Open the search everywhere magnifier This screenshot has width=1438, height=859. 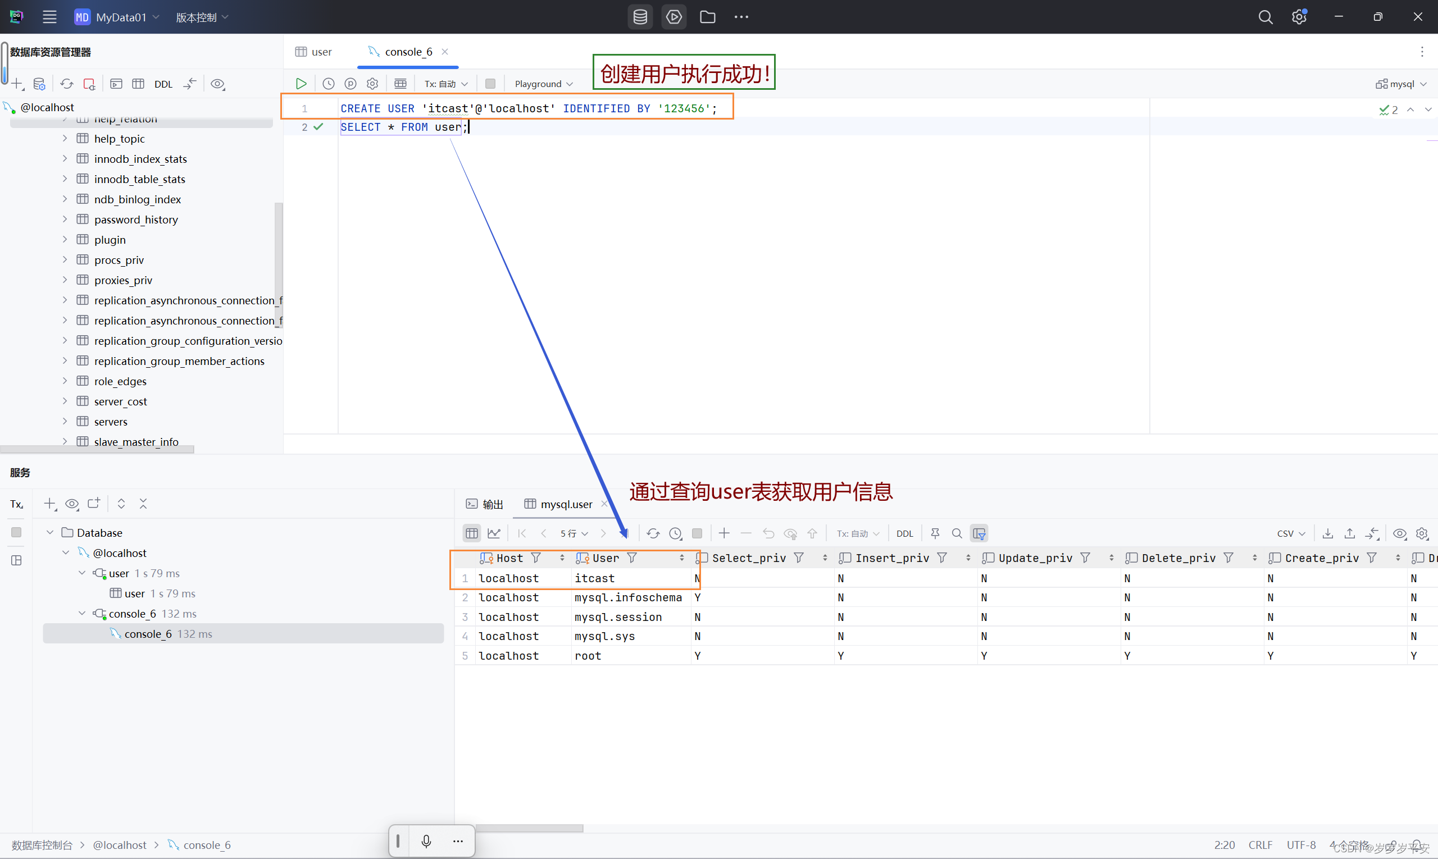[1266, 17]
